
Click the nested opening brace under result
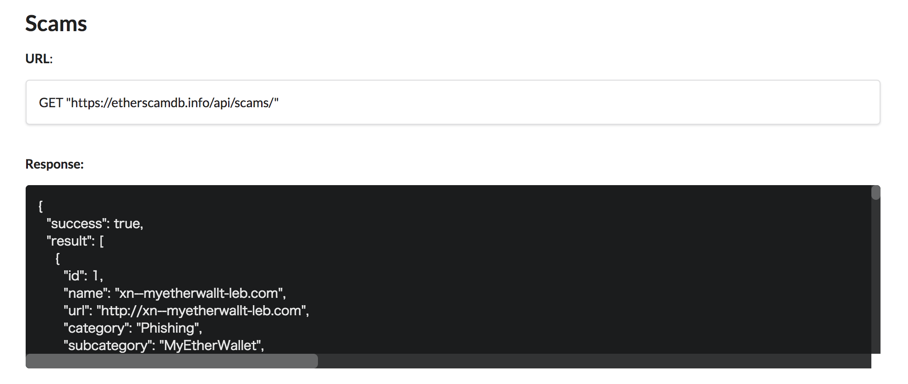pyautogui.click(x=58, y=258)
